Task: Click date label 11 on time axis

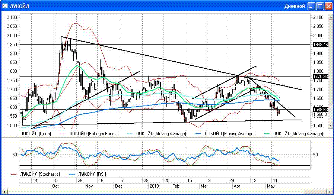Action: click(275, 181)
